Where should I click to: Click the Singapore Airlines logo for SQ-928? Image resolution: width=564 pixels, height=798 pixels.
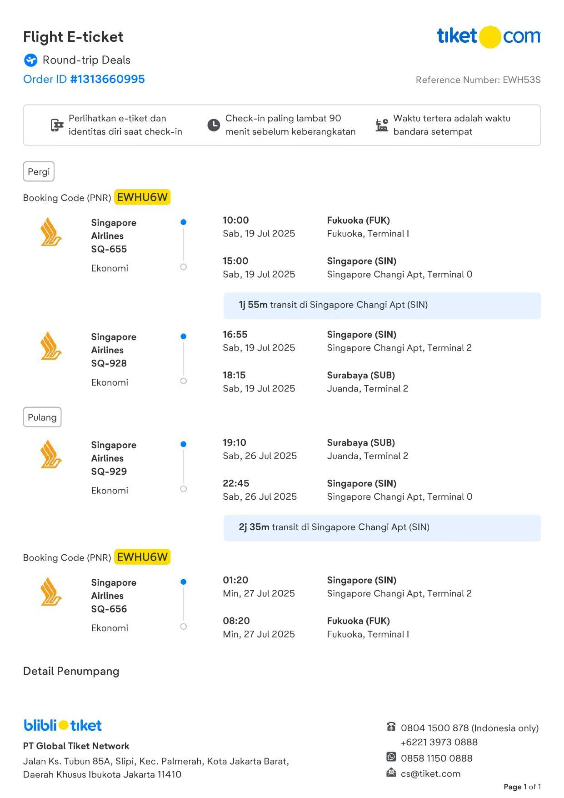[51, 346]
